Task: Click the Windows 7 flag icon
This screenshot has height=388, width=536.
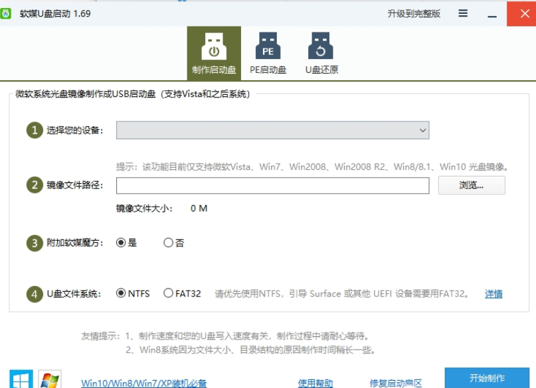Action: pos(50,380)
